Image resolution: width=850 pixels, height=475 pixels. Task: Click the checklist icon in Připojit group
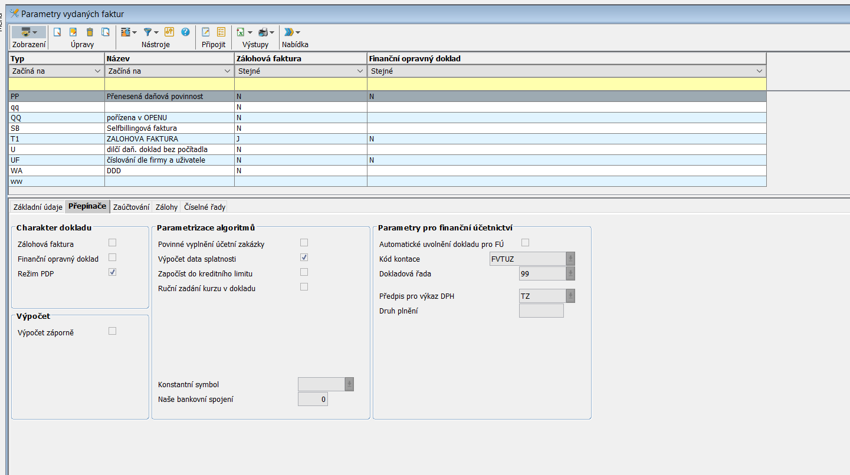pyautogui.click(x=221, y=32)
